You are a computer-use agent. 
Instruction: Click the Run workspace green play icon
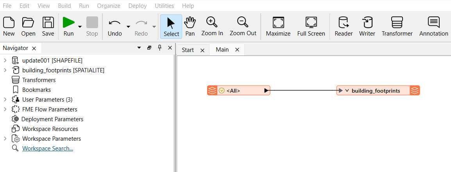(68, 22)
